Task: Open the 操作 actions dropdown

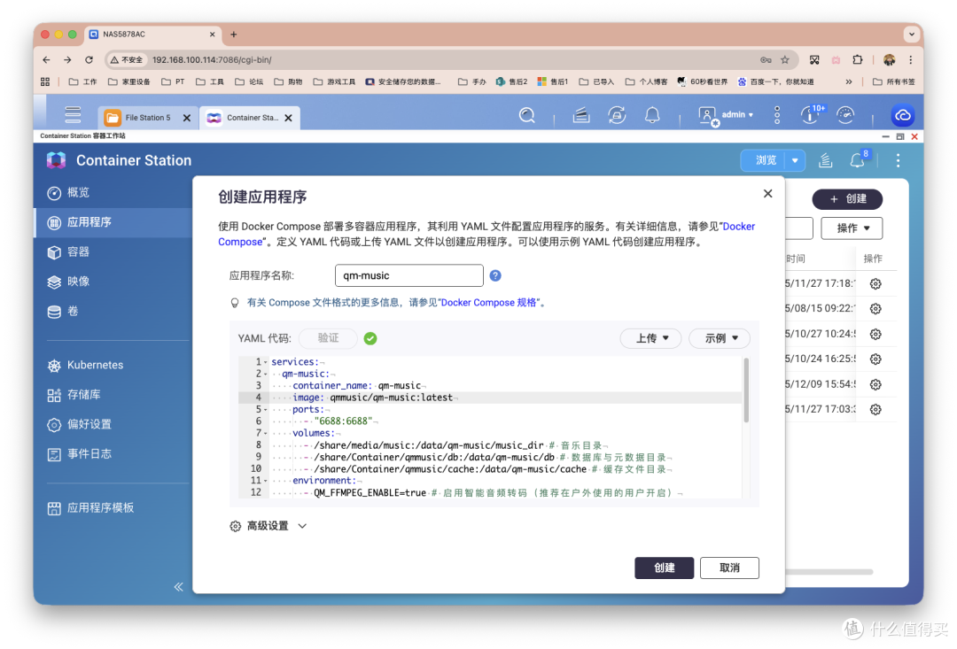Action: [851, 228]
